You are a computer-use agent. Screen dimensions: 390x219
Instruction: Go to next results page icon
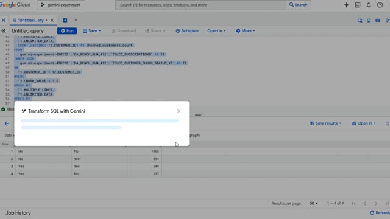[376, 203]
